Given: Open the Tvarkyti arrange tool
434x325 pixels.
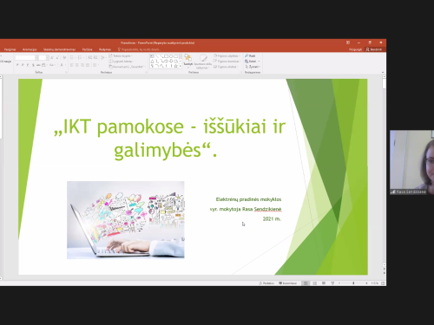Looking at the screenshot, I should point(188,61).
